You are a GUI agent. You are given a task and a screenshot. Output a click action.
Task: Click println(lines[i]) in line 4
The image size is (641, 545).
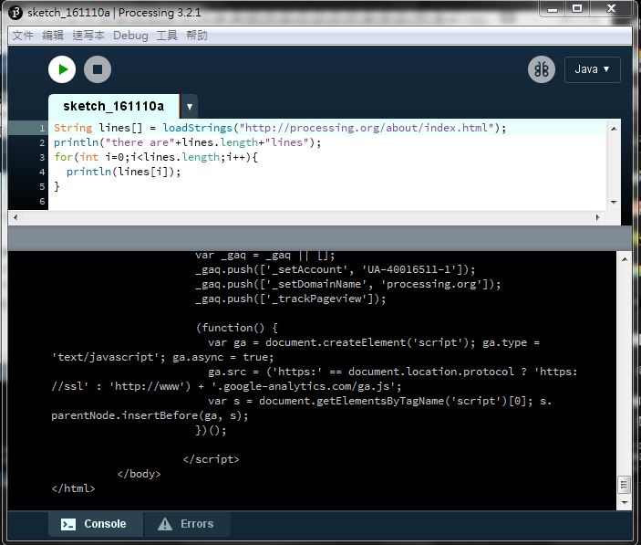[x=123, y=172]
